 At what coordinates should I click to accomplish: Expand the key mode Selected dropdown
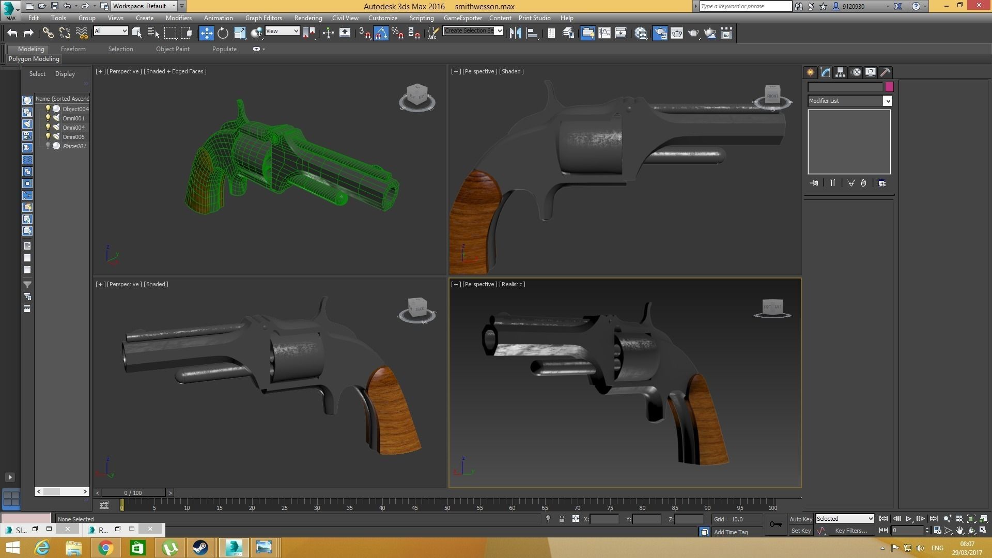845,519
